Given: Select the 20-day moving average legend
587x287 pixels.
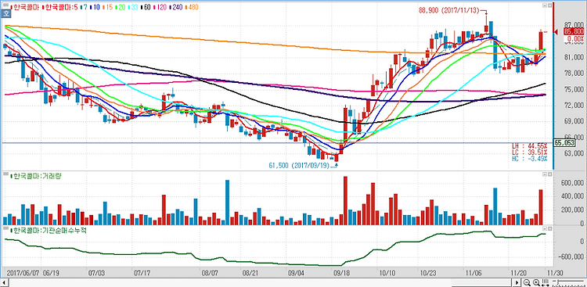Looking at the screenshot, I should [121, 6].
